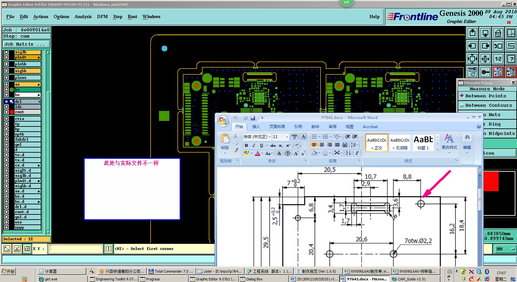Click the Home view icon in Genesis toolbar
Image resolution: width=517 pixels, height=282 pixels.
498,33
